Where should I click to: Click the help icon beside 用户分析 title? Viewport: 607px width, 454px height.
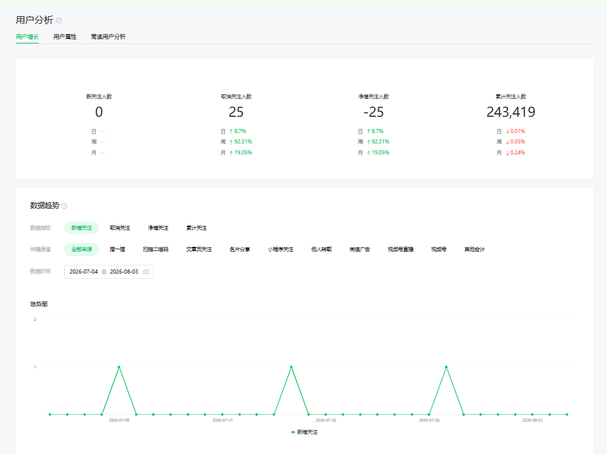pyautogui.click(x=59, y=20)
